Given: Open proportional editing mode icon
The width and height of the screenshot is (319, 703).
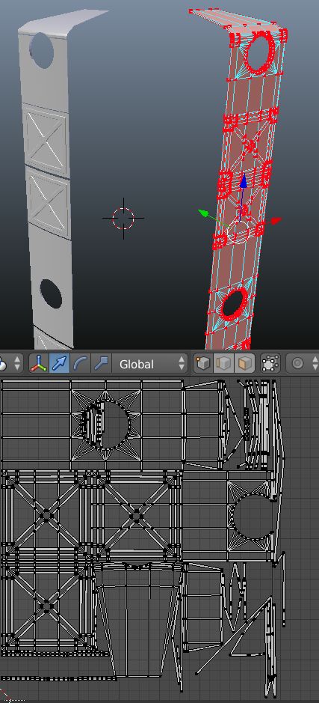Looking at the screenshot, I should coord(297,364).
